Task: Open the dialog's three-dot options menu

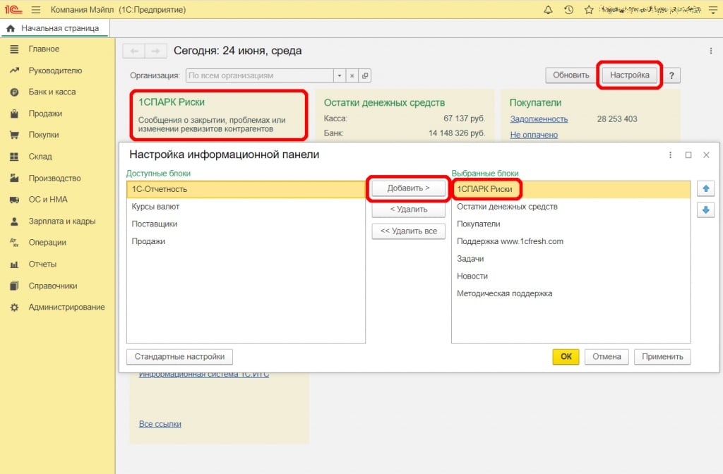Action: click(x=670, y=154)
